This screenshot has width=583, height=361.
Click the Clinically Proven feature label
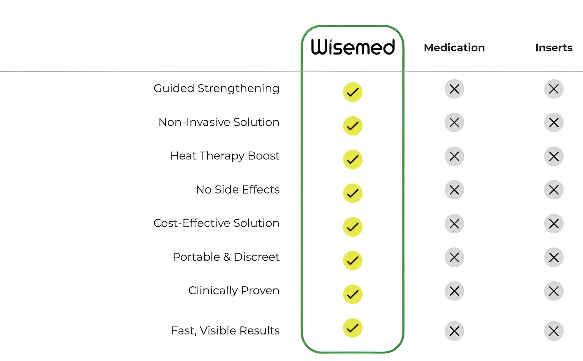click(x=234, y=291)
